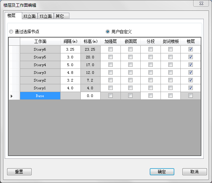Click the row indicator arrow beside Base

12,96
